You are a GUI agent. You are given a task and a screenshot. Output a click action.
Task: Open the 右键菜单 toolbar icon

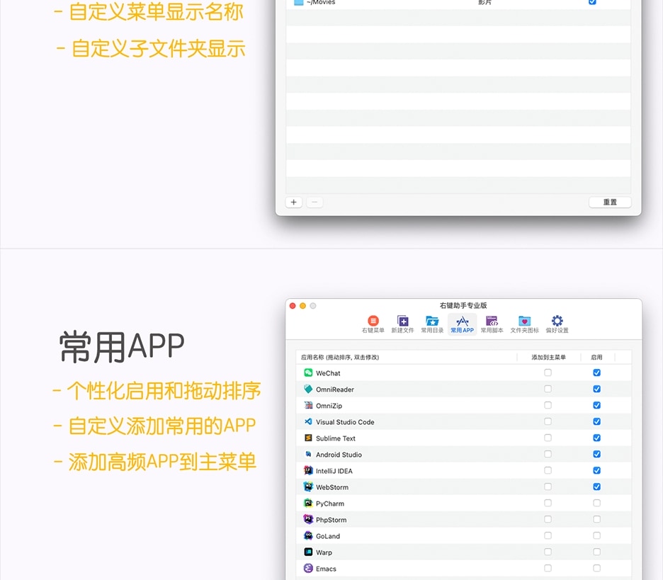click(x=373, y=324)
